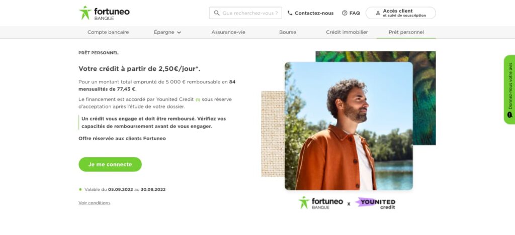Image resolution: width=515 pixels, height=235 pixels.
Task: Click the FAQ question mark icon
Action: (345, 13)
